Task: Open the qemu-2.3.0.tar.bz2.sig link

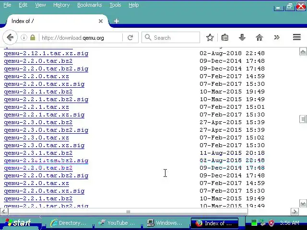Action: (x=46, y=130)
